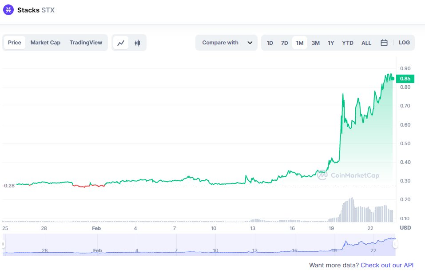
Task: Click the Feb label on main x-axis
Action: click(x=96, y=228)
